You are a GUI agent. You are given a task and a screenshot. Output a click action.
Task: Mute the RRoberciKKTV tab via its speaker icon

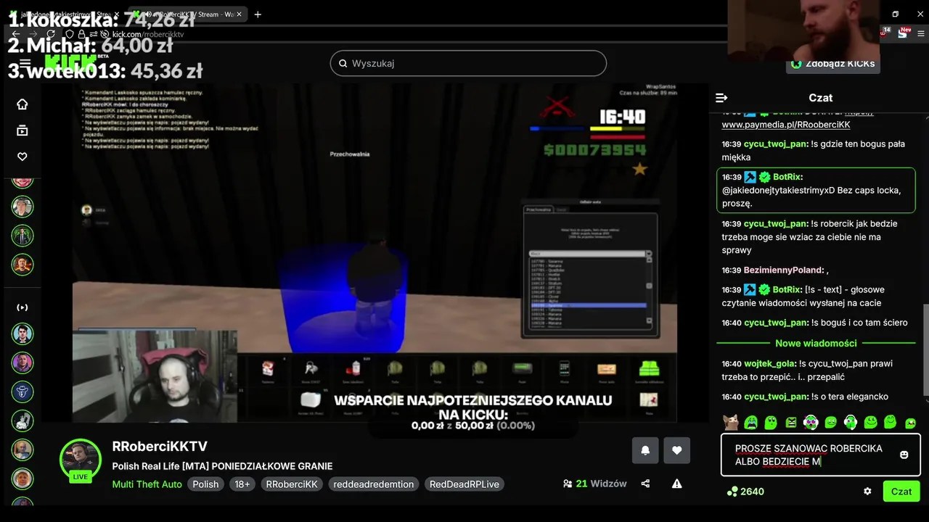click(149, 14)
